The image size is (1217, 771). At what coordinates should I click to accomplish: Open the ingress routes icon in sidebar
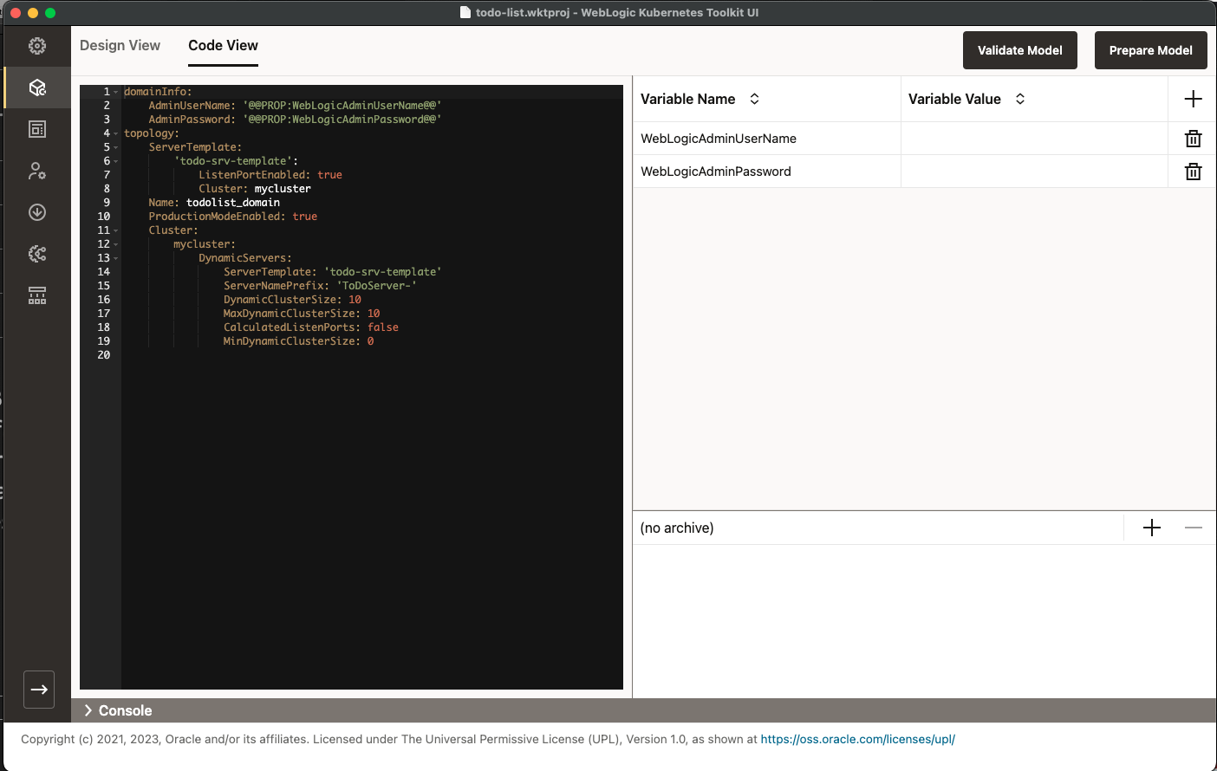[x=37, y=295]
